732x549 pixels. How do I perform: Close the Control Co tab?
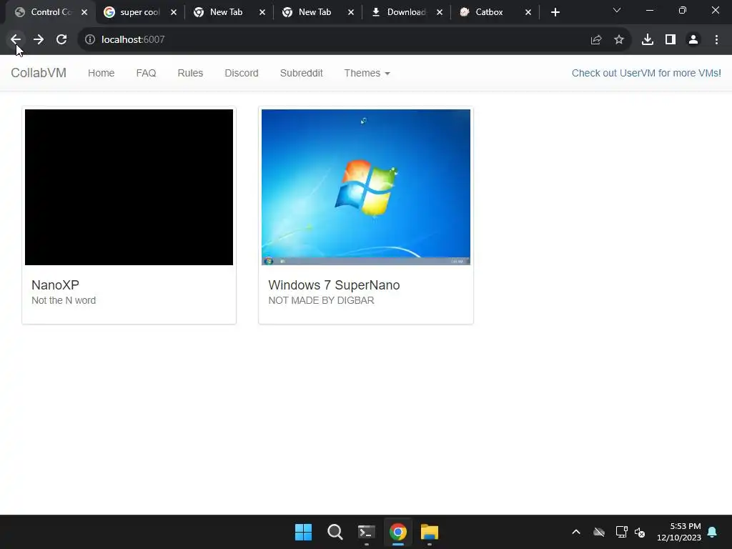(x=84, y=13)
